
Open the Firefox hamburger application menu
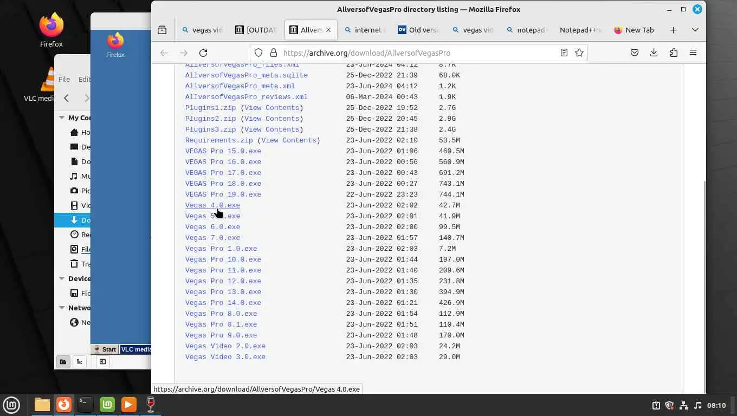693,53
